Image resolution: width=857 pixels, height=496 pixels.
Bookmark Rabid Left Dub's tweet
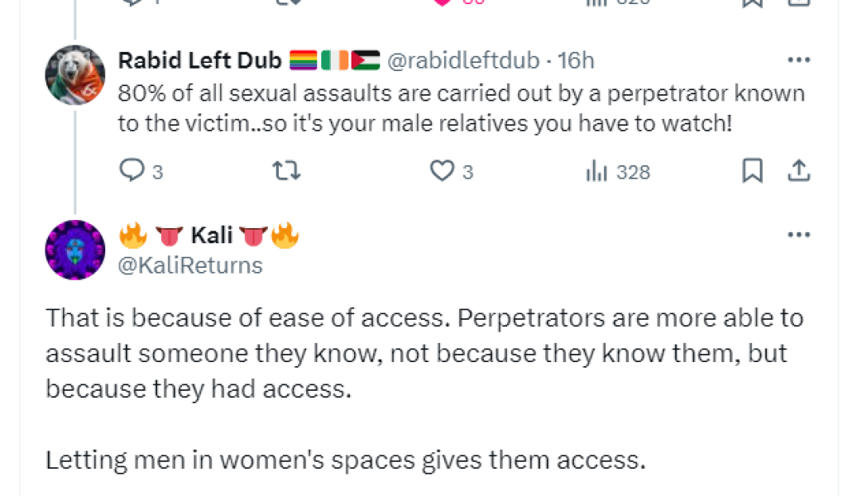click(x=753, y=171)
